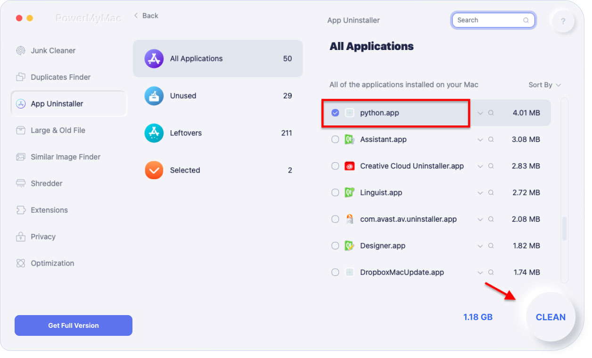Click the Duplicates Finder sidebar icon
Viewport: 592px width, 358px height.
21,77
